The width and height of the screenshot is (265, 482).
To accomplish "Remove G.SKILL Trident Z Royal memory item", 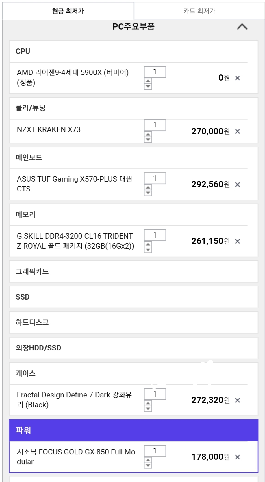I will coord(238,241).
